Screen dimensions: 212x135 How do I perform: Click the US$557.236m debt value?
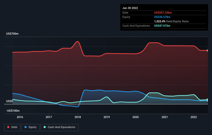coord(163,13)
